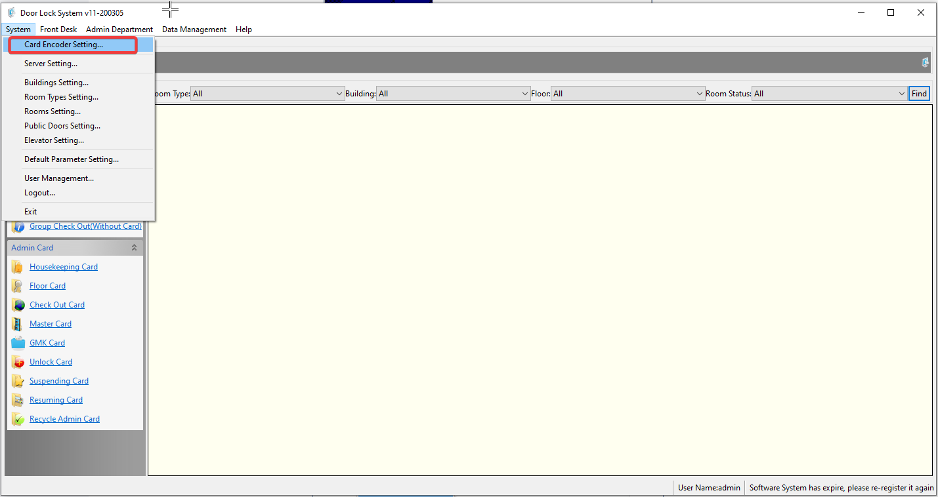Minimize the Door Lock System window

(861, 12)
